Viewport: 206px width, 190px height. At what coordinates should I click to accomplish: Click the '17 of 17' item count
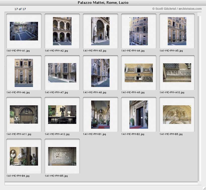20,9
